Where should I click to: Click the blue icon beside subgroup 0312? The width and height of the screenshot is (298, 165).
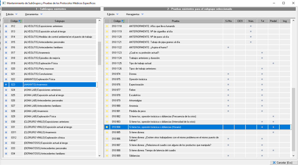(6, 138)
